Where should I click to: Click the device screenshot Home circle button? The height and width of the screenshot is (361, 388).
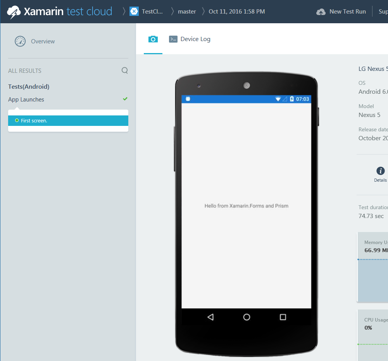coord(247,317)
